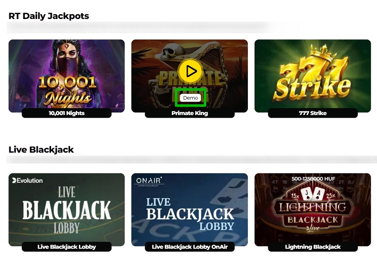The image size is (377, 269).
Task: Open the 777 Strike game thumbnail
Action: point(313,76)
